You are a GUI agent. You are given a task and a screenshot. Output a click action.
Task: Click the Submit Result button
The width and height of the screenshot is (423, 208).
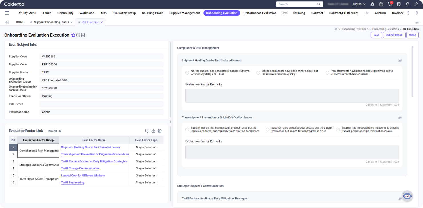tap(394, 35)
